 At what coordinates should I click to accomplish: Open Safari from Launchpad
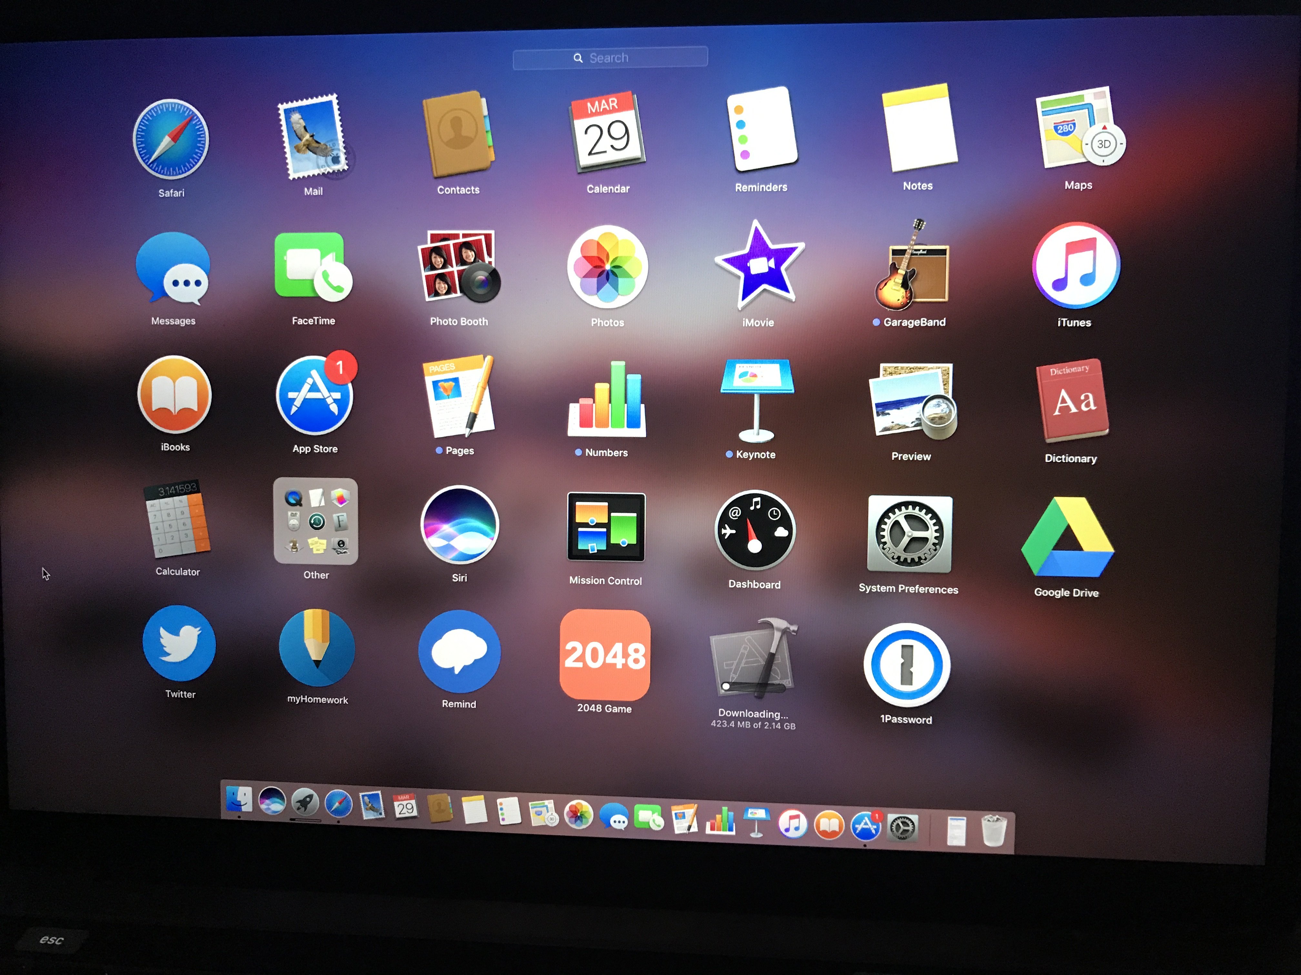click(x=171, y=139)
